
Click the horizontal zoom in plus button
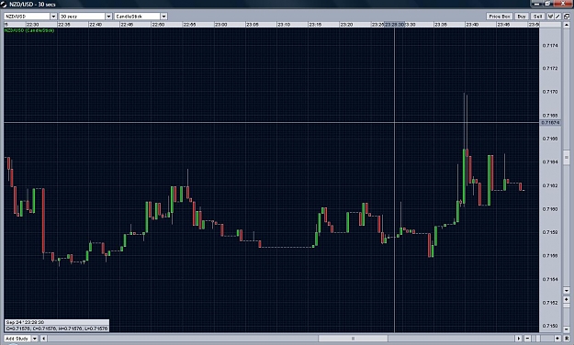[557, 339]
